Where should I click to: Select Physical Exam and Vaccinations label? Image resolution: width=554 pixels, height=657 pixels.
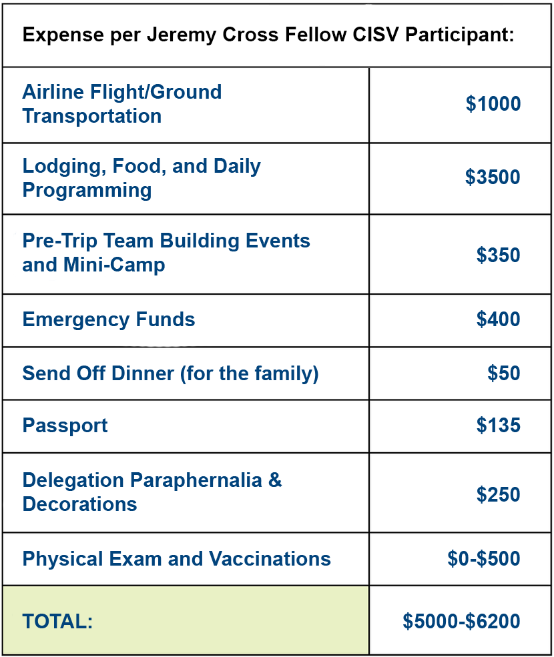[x=177, y=559]
